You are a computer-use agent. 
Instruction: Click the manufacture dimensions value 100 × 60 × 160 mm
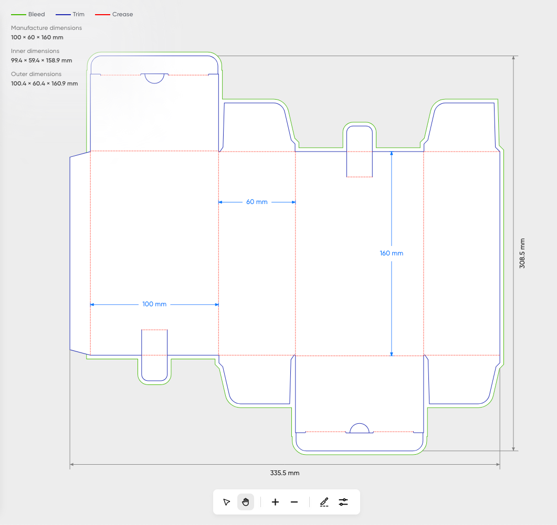tap(37, 37)
